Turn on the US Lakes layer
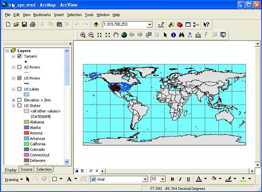The height and width of the screenshot is (192, 262). click(20, 89)
